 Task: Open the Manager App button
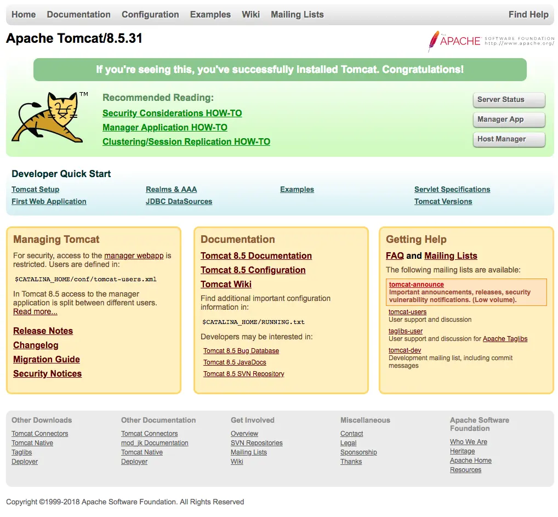click(509, 120)
